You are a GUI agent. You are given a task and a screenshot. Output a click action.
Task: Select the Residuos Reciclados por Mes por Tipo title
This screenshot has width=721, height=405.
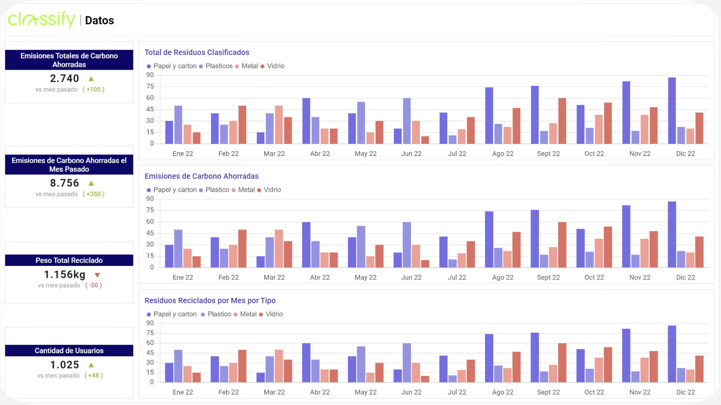(x=210, y=300)
